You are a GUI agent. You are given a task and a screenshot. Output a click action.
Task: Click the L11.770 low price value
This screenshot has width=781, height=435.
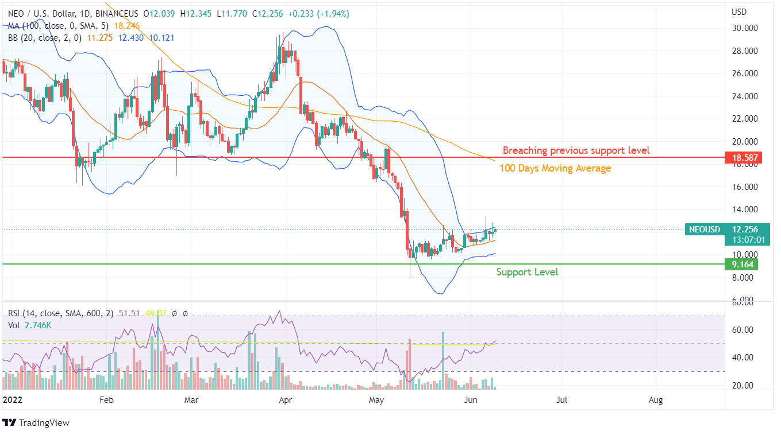(x=233, y=14)
